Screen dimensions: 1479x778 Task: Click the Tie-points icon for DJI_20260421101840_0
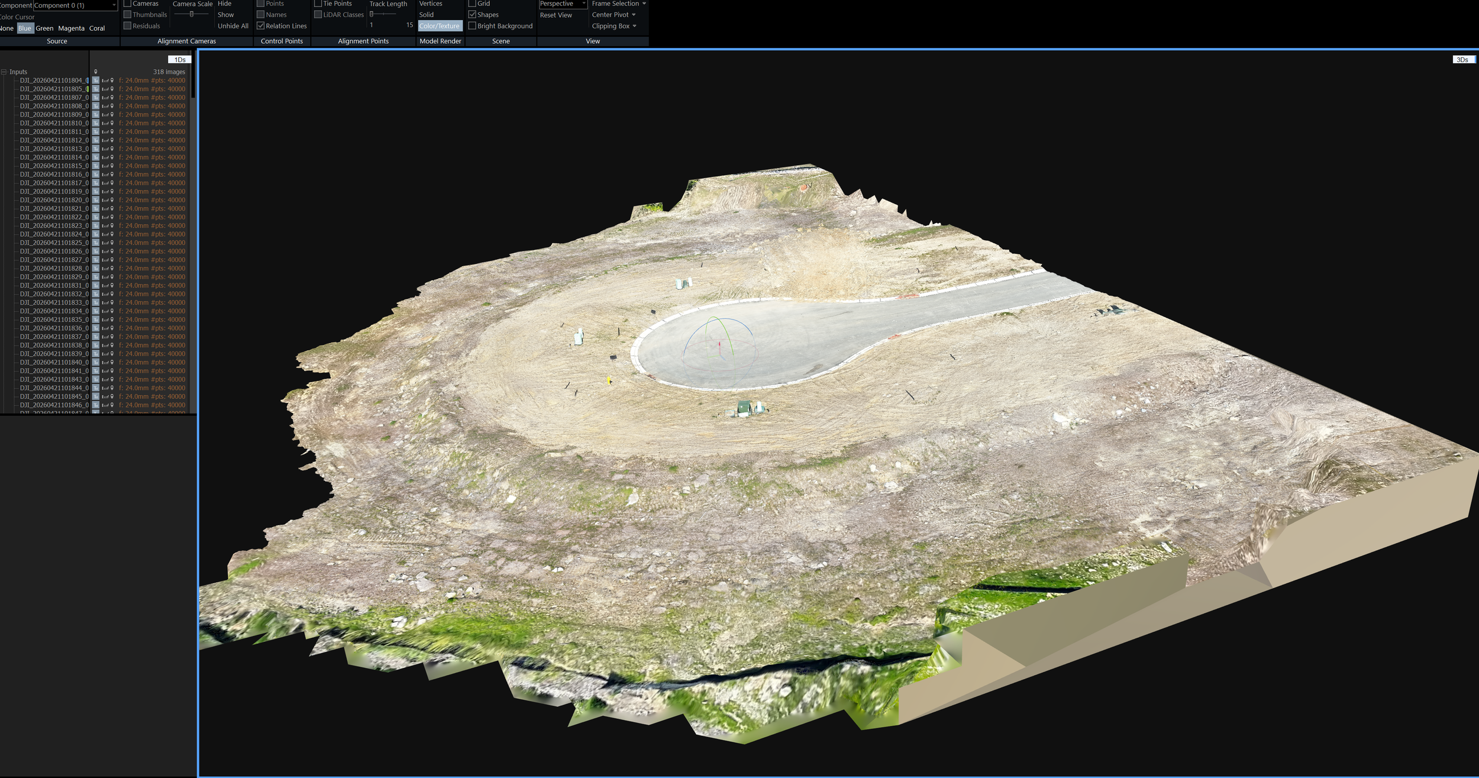(96, 363)
